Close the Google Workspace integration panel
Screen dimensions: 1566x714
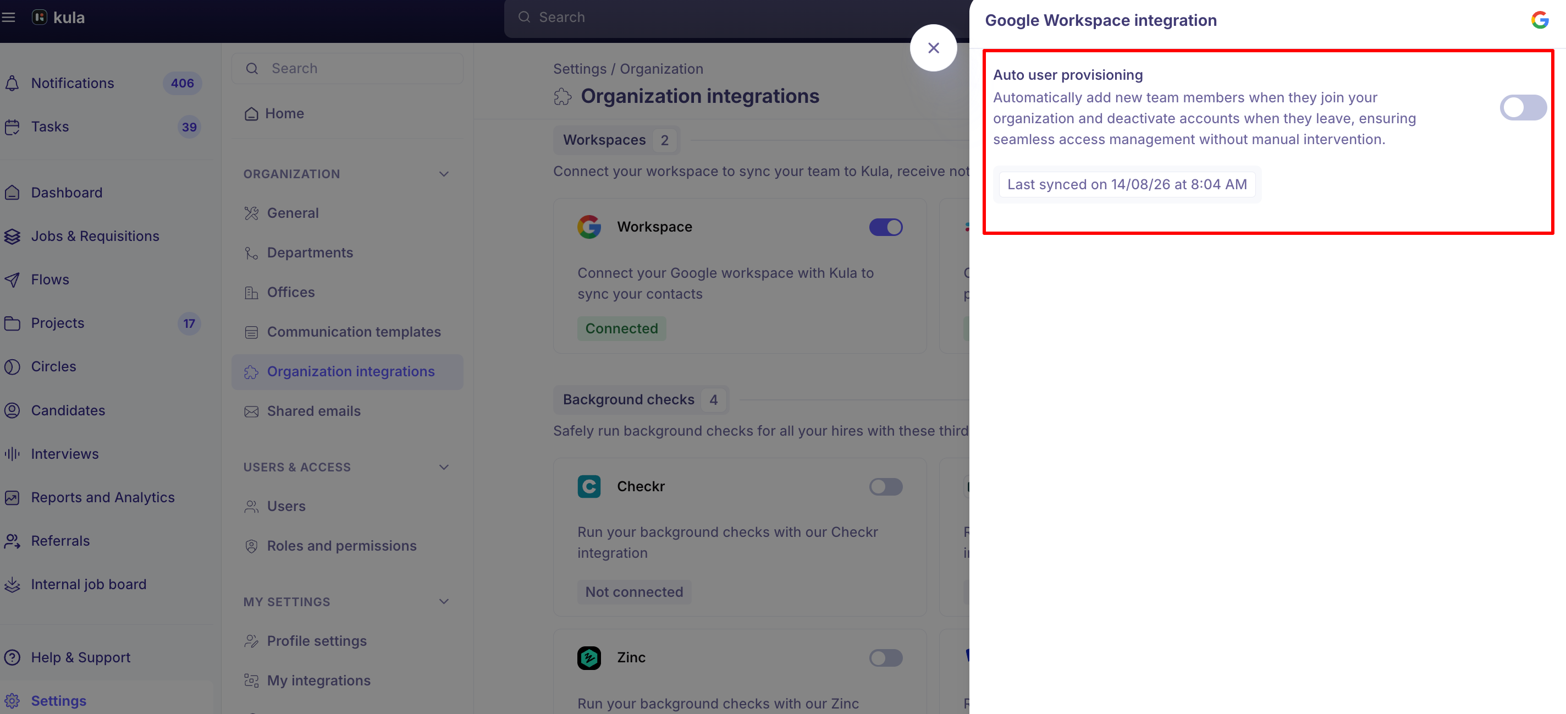(933, 48)
